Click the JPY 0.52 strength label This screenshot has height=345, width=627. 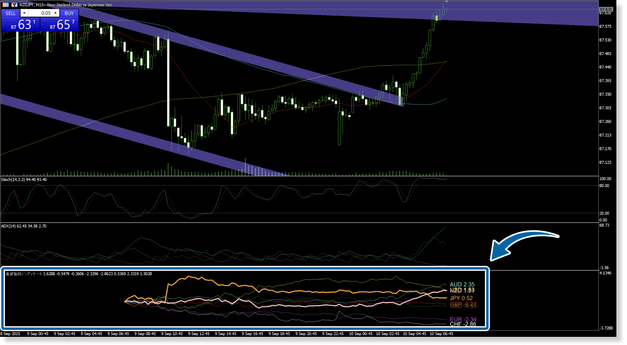click(x=461, y=298)
